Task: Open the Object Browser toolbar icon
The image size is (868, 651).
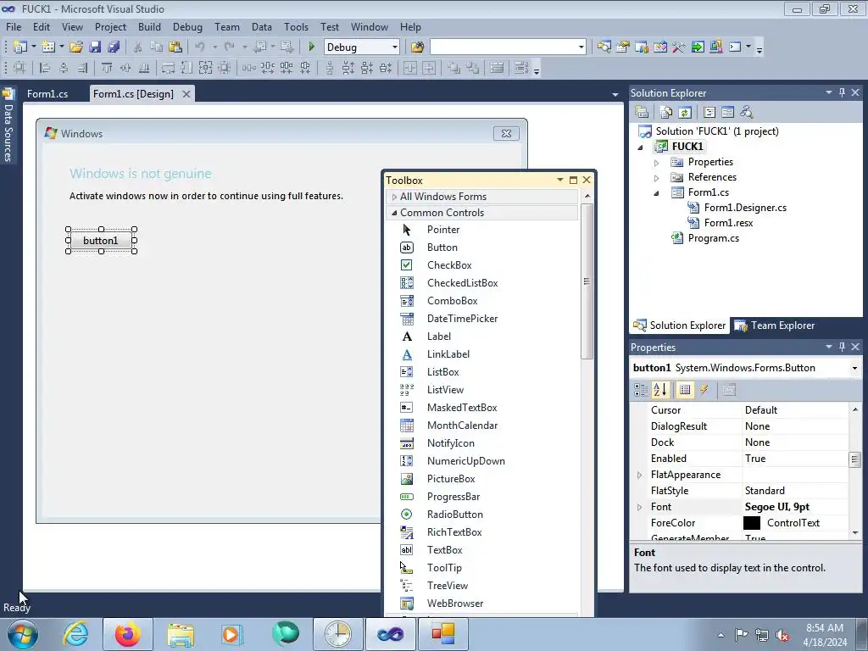Action: click(660, 47)
